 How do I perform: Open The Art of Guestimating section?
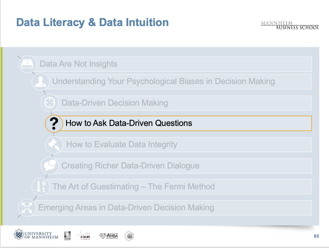pos(134,186)
